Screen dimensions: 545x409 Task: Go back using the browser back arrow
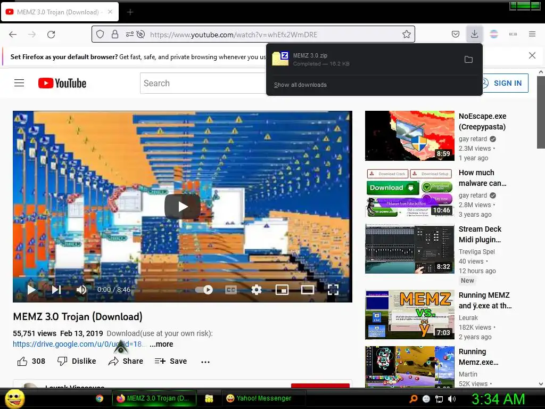(x=13, y=35)
